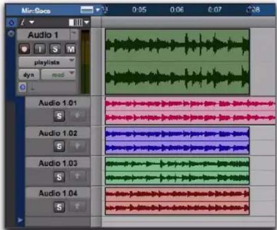The height and width of the screenshot is (230, 277).
Task: Open the automation mode read selector
Action: (59, 74)
